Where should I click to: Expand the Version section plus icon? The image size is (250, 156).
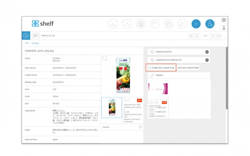tap(140, 127)
